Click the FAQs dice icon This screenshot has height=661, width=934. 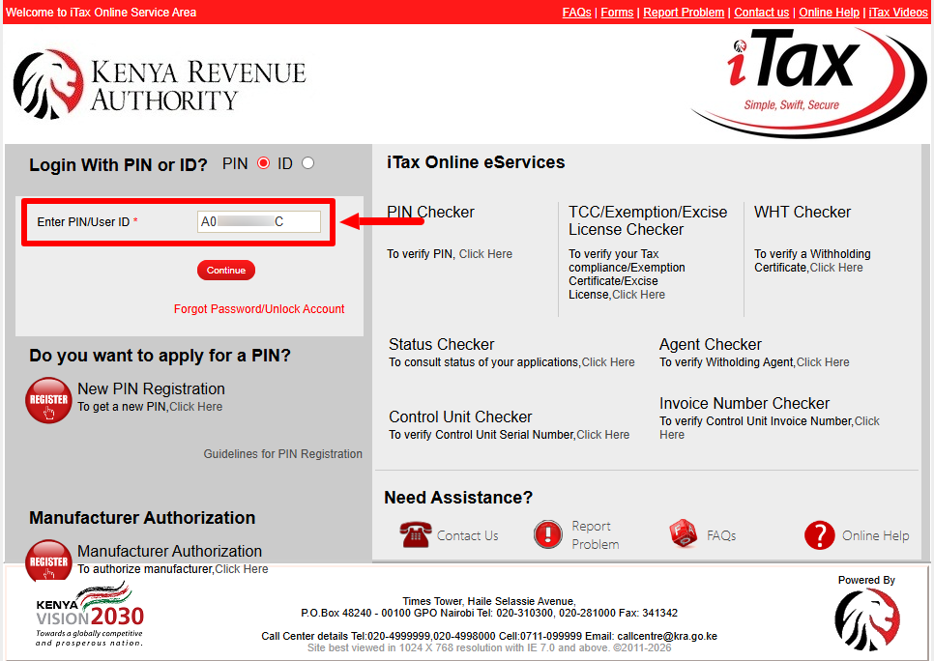pyautogui.click(x=683, y=533)
